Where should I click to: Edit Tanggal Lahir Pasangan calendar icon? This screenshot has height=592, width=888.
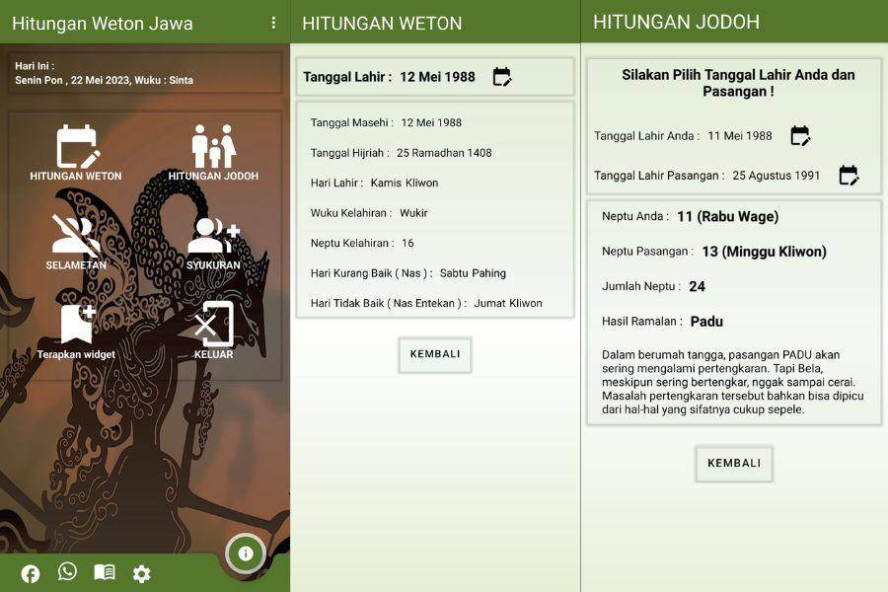849,175
